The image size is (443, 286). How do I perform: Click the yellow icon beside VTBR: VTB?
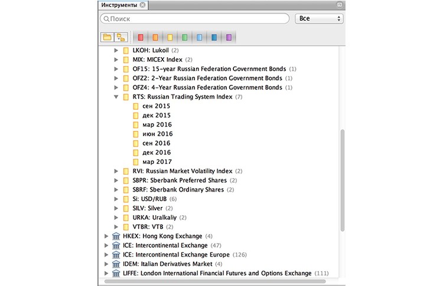click(x=126, y=227)
